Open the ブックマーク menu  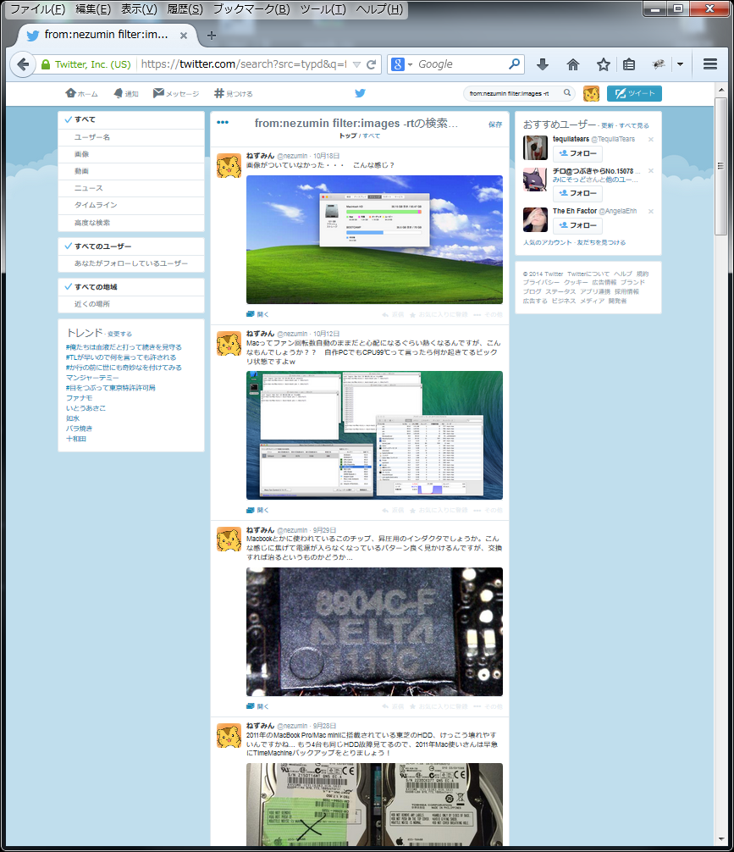tap(251, 9)
